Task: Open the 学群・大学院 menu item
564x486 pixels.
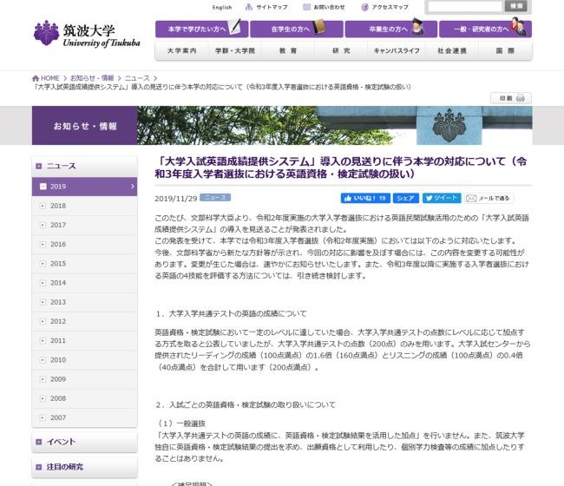Action: [235, 50]
